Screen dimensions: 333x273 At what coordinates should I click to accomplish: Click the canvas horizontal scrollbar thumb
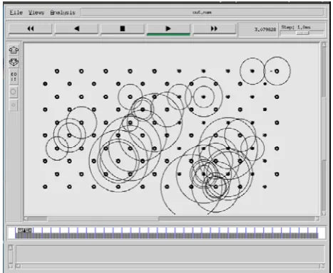point(103,218)
